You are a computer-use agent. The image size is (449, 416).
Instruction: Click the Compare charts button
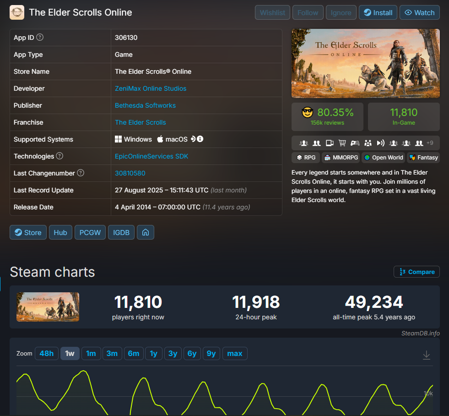coord(417,272)
